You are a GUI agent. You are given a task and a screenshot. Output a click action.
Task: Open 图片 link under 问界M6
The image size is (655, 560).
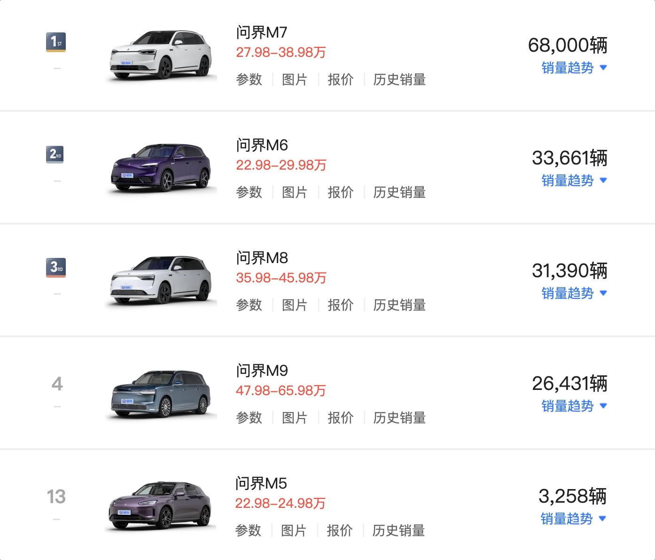click(x=295, y=192)
